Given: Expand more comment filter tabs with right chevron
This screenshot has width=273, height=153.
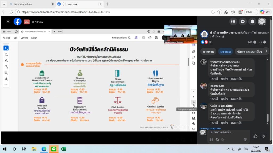Looking at the screenshot, I should (x=266, y=51).
